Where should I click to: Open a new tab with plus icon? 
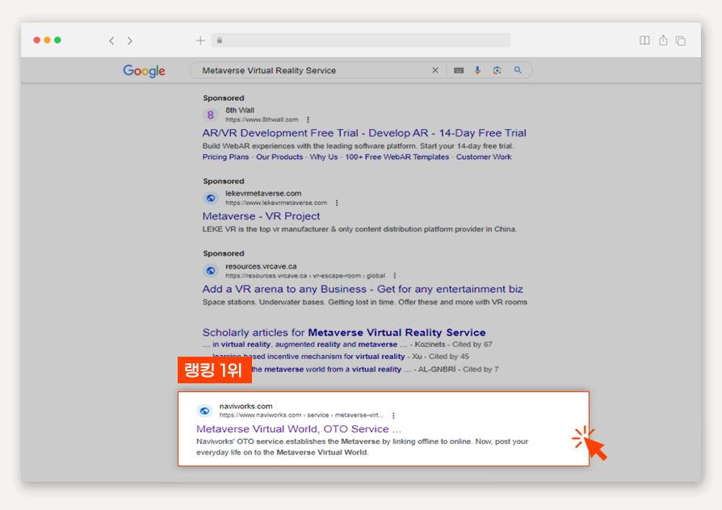pyautogui.click(x=200, y=40)
